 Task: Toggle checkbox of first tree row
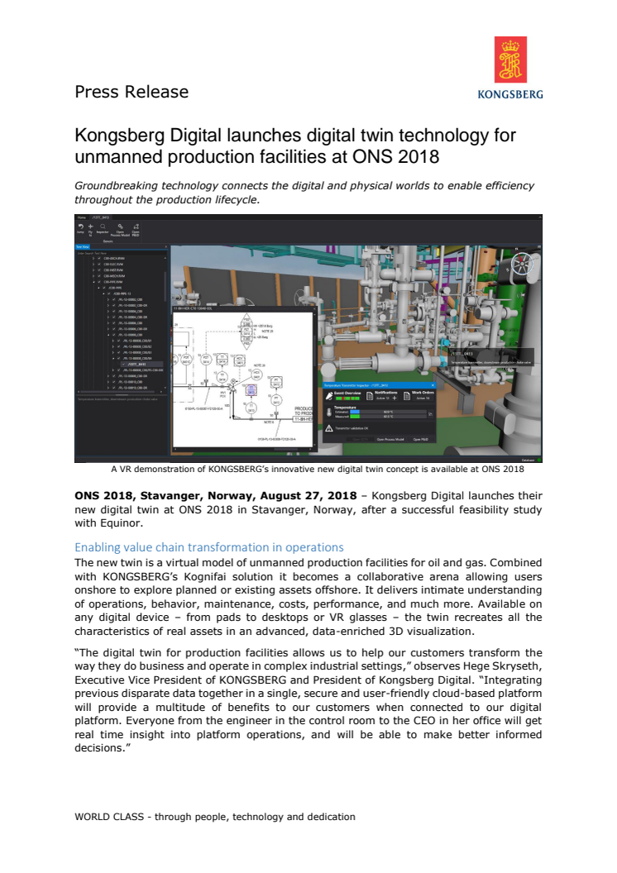(99, 258)
